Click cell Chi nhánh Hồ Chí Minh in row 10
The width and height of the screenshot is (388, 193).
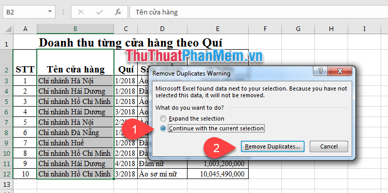[x=76, y=154]
